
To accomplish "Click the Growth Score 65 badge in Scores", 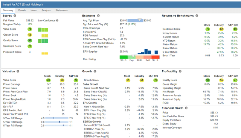I will 30,35.
